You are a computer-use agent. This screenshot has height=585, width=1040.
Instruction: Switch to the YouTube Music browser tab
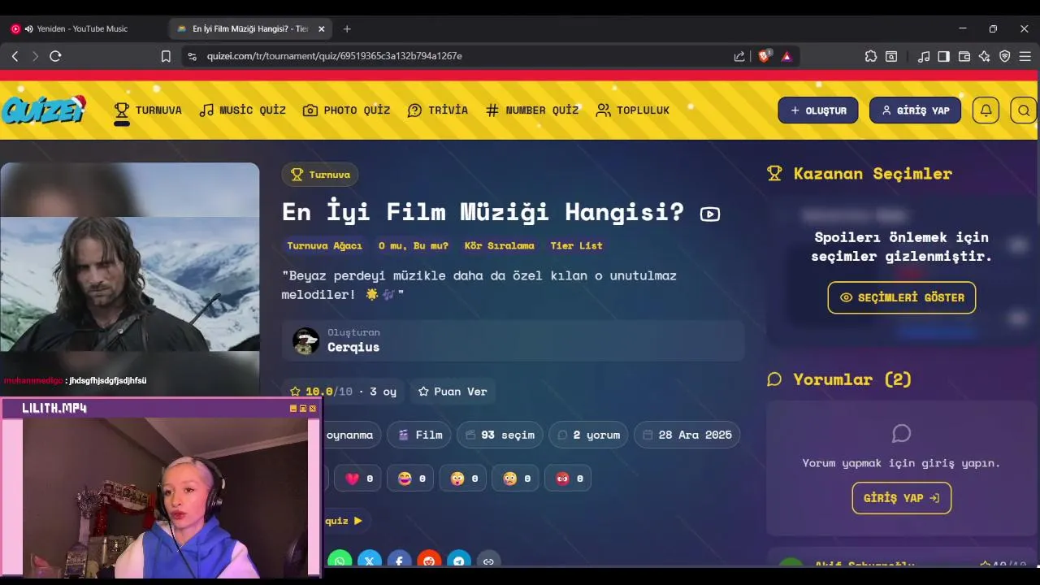click(x=81, y=28)
